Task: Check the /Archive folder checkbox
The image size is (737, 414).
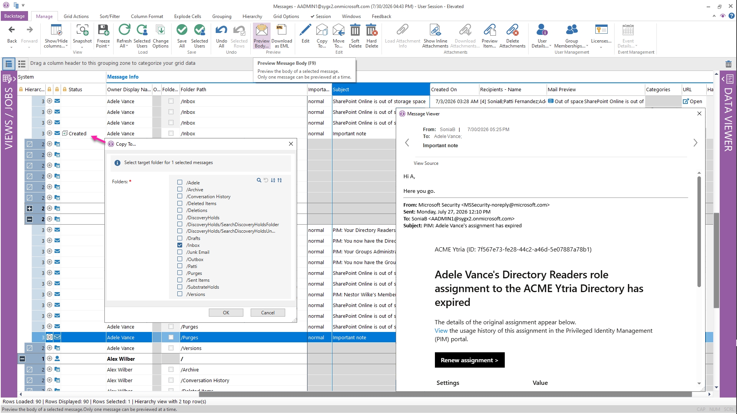Action: pyautogui.click(x=180, y=189)
